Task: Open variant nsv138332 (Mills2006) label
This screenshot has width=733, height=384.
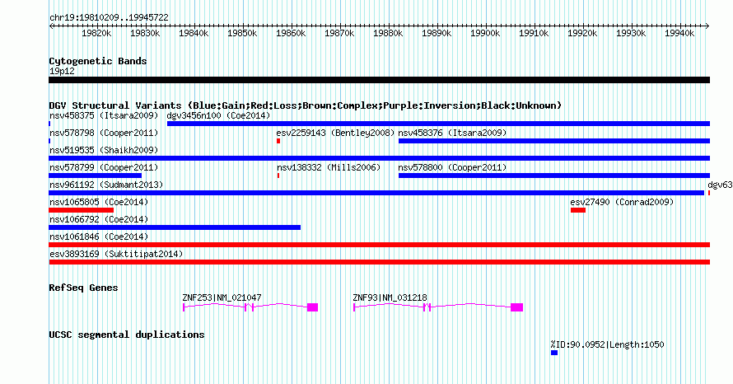Action: click(x=329, y=167)
